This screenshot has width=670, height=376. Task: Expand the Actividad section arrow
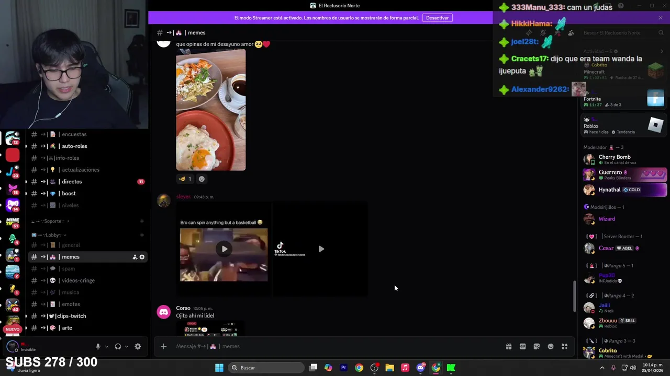point(662,51)
